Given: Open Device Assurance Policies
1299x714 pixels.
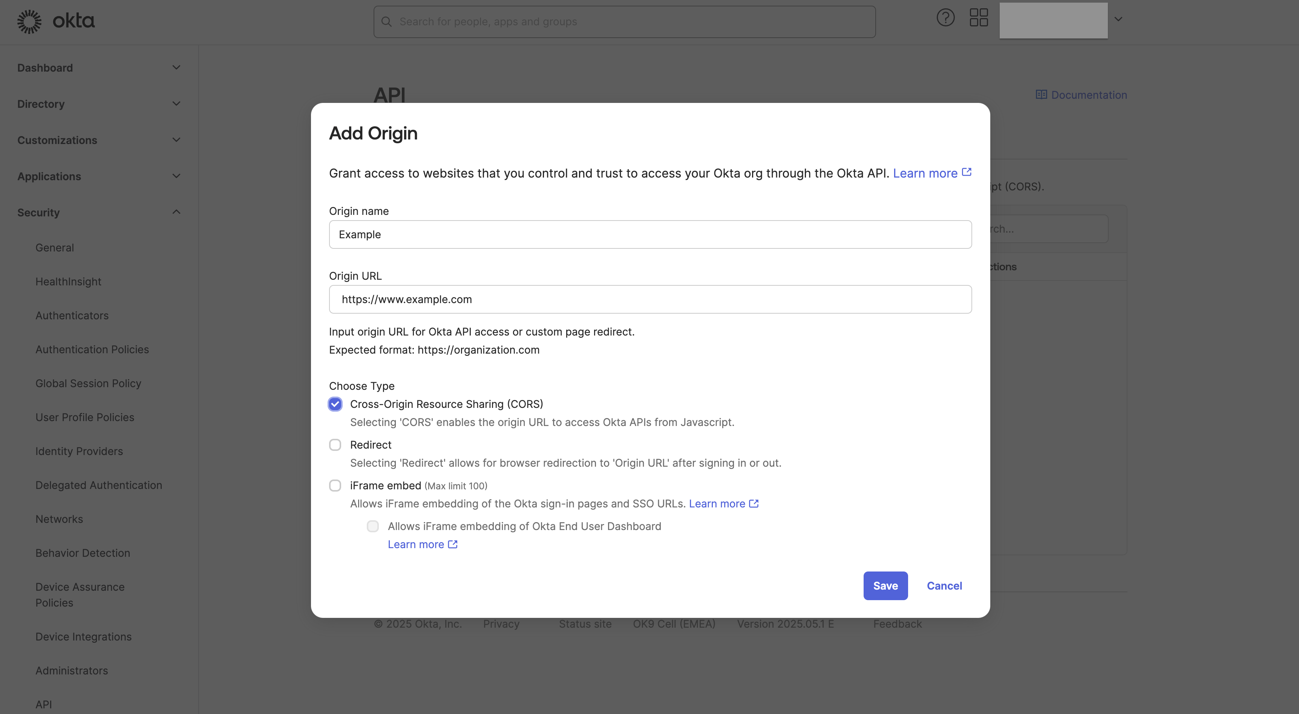Looking at the screenshot, I should click(80, 595).
